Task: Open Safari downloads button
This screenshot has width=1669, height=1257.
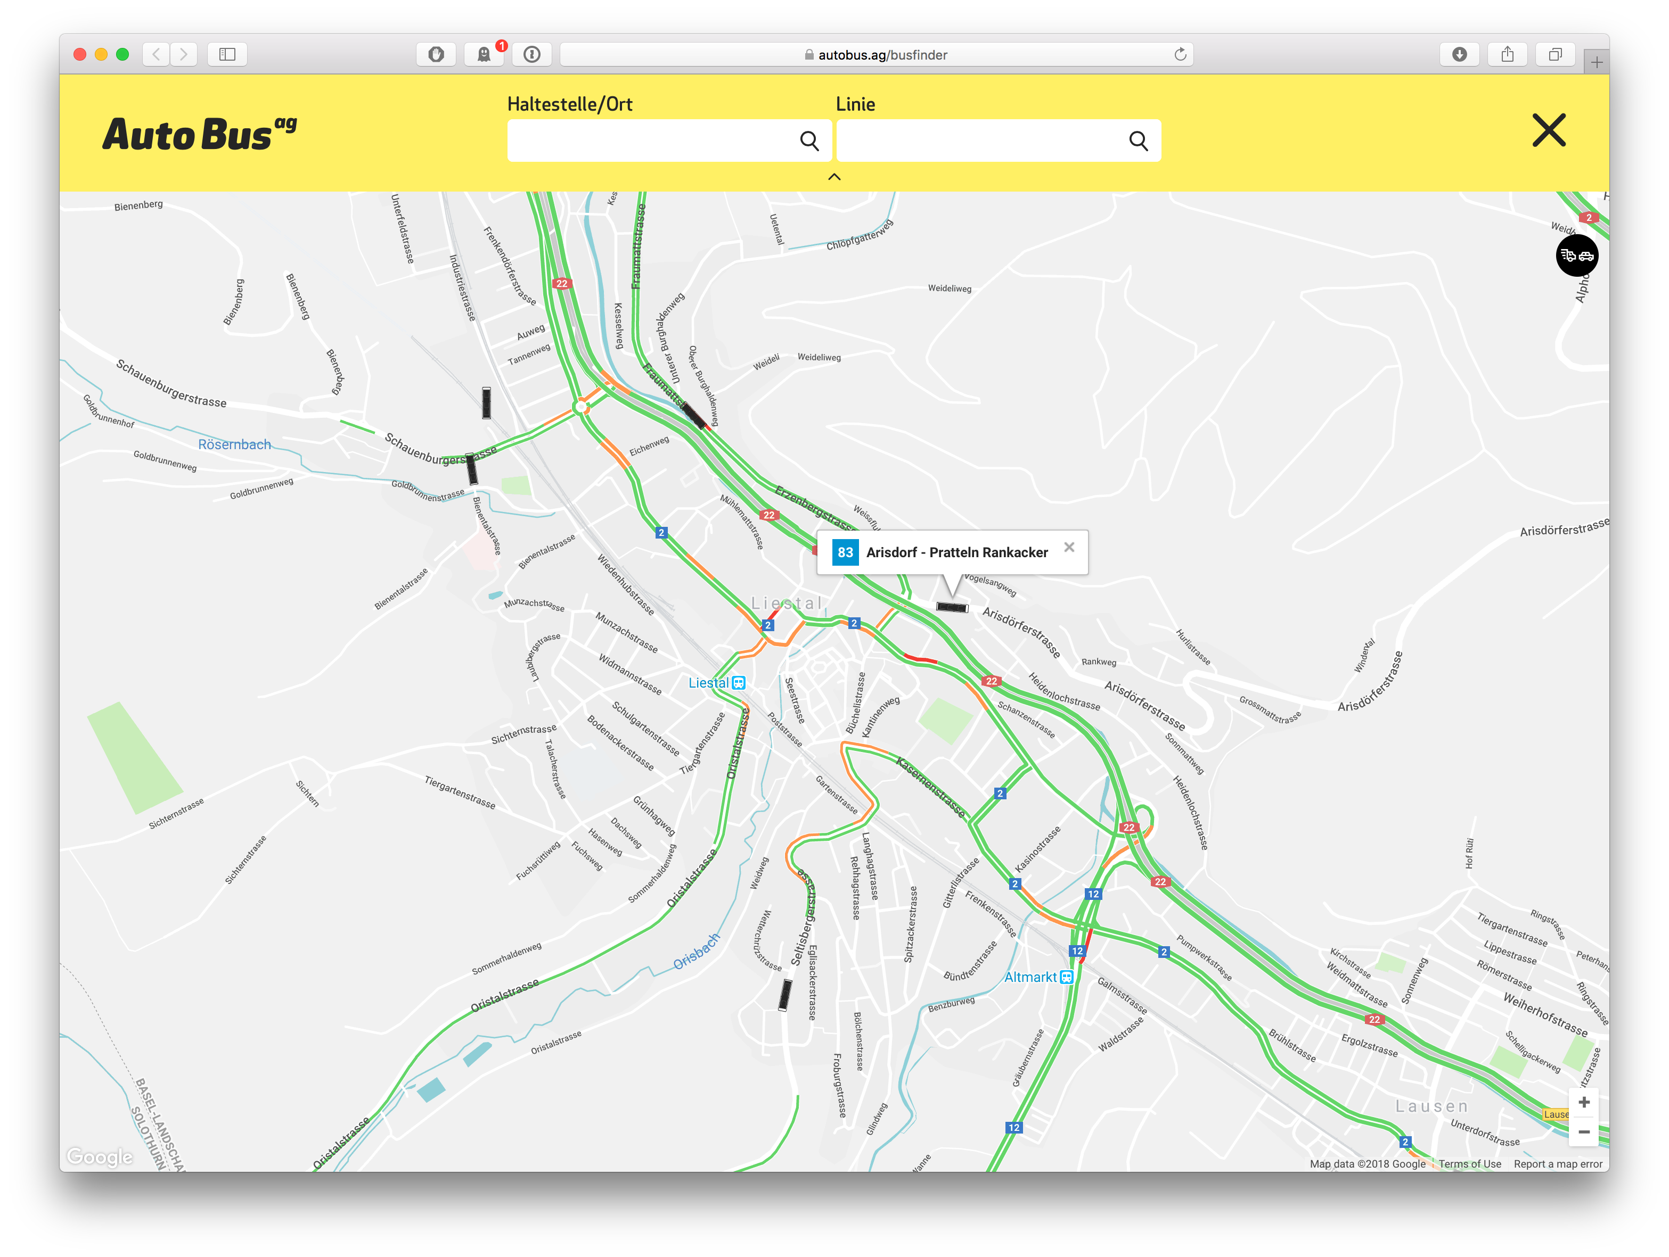Action: coord(1459,54)
